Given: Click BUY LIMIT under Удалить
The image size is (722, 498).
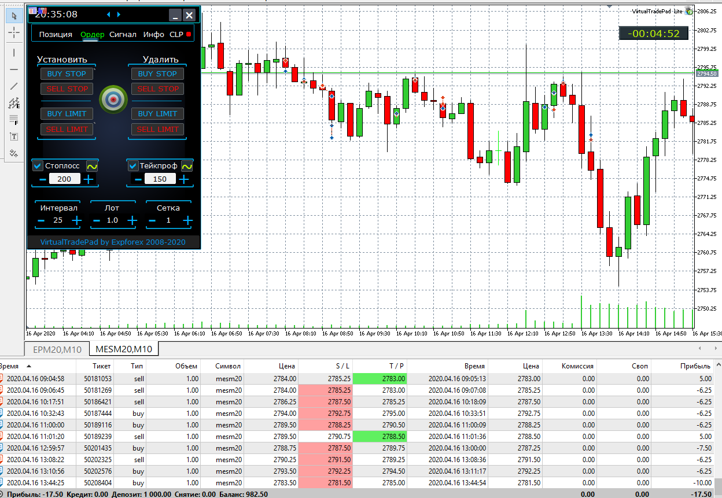Looking at the screenshot, I should click(x=157, y=114).
